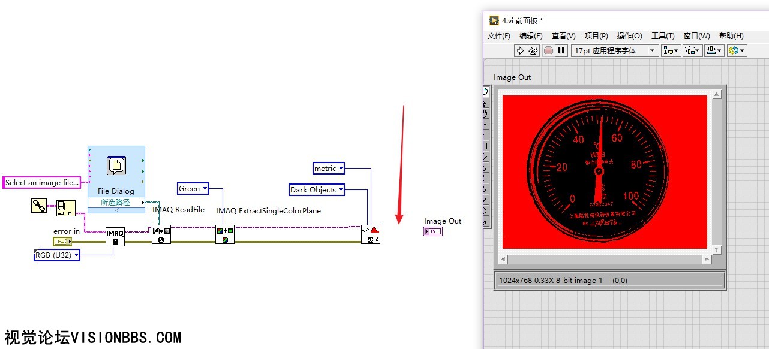Open the Green color plane selector
This screenshot has width=769, height=349.
coord(193,189)
